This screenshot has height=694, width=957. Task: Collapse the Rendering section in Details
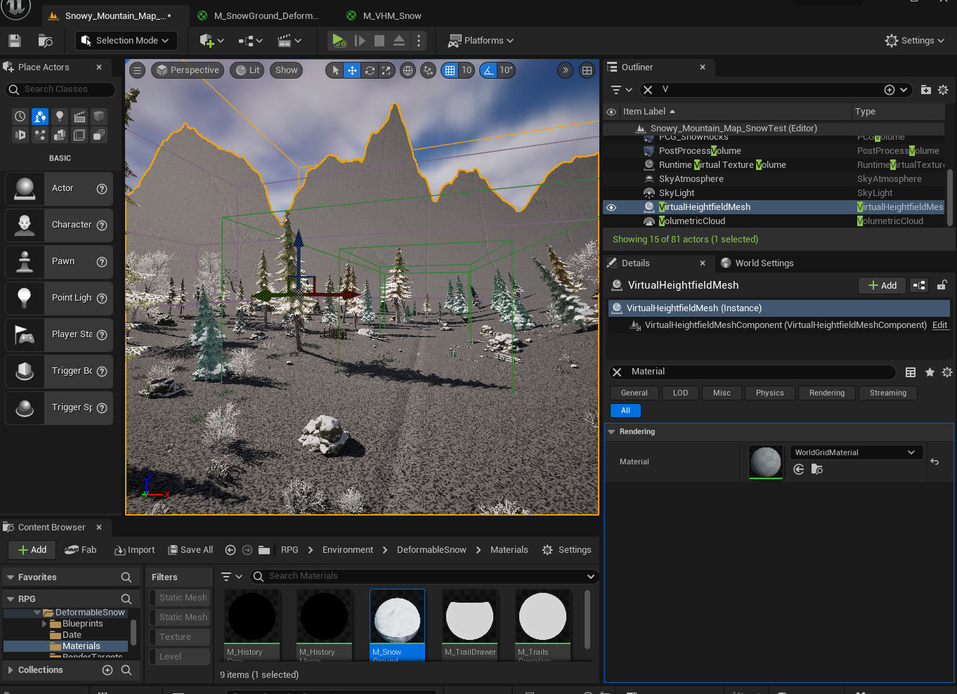click(612, 432)
